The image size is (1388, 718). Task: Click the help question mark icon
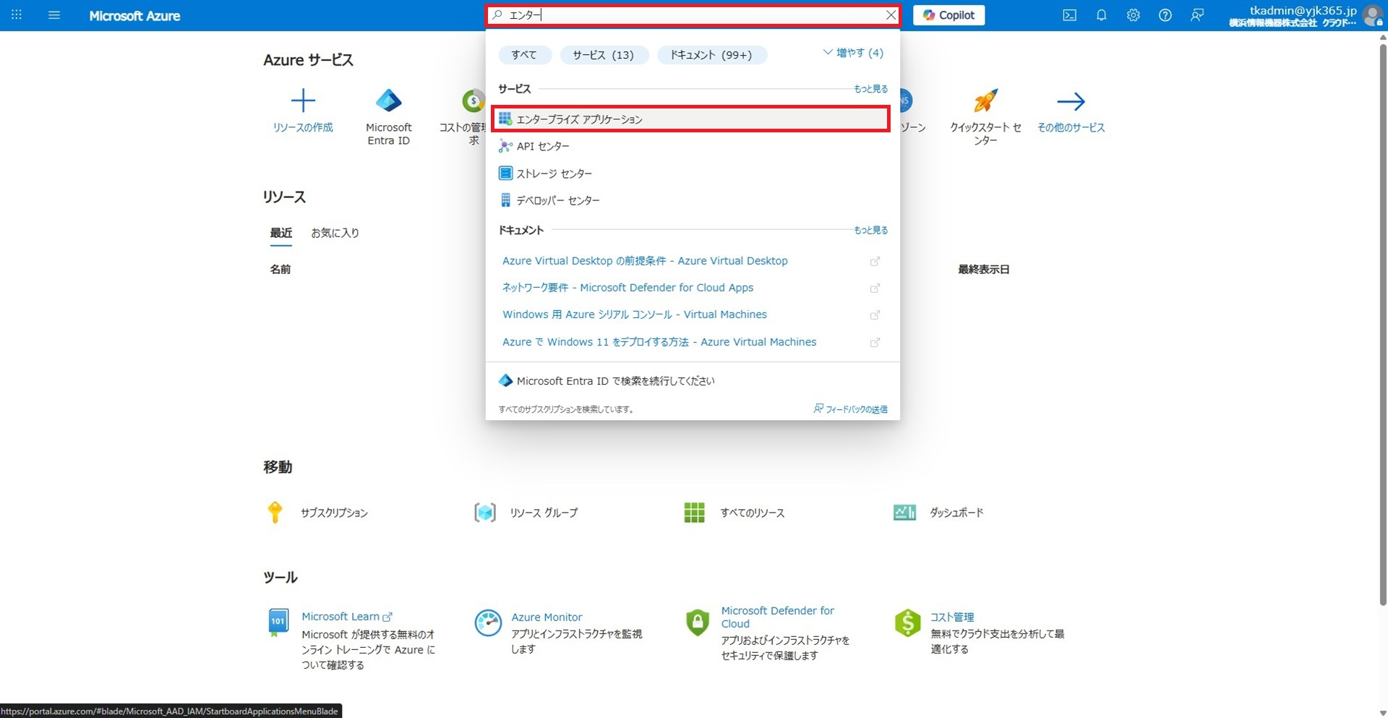tap(1165, 15)
